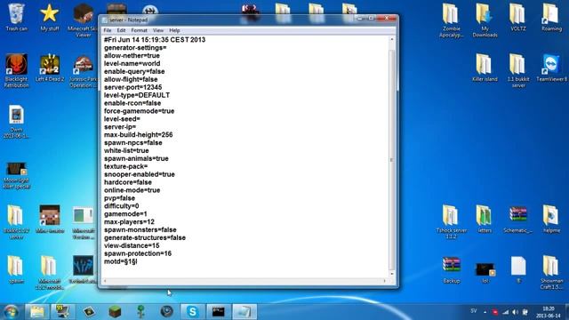Click the SV language indicator
569x320 pixels.
[474, 311]
